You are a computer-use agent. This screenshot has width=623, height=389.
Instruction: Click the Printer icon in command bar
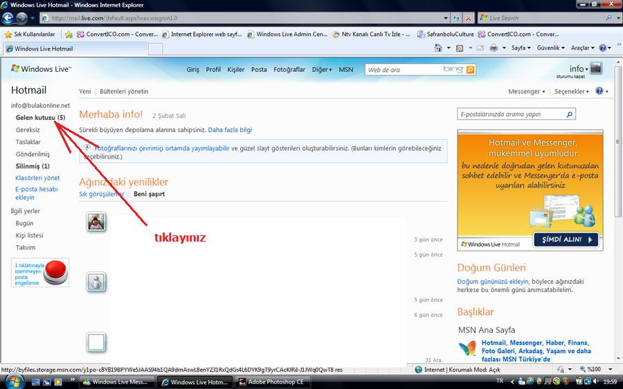pyautogui.click(x=494, y=48)
